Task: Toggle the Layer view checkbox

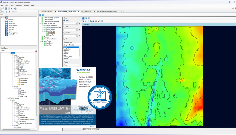Action: pyautogui.click(x=64, y=20)
